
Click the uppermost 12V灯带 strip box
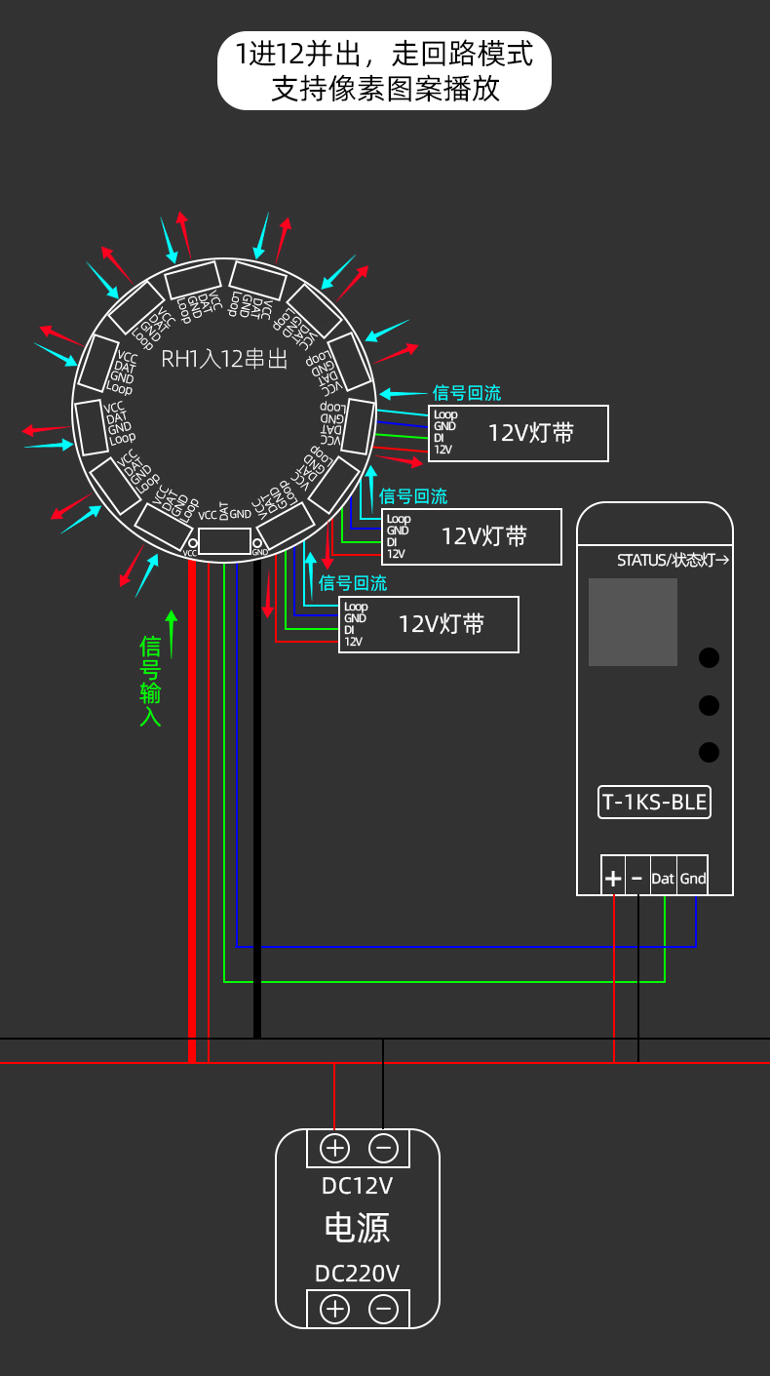point(520,433)
